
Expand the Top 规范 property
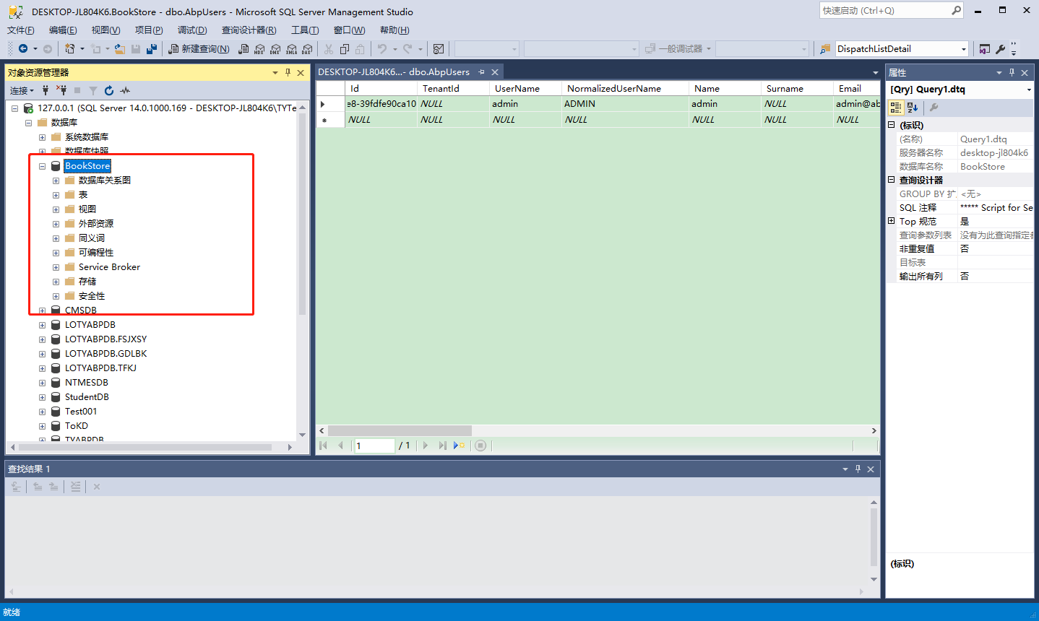(892, 221)
